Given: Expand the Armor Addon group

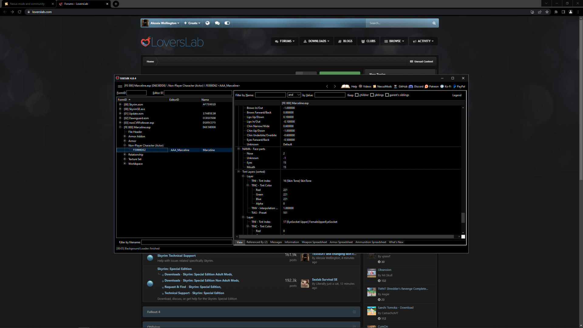Looking at the screenshot, I should (124, 136).
